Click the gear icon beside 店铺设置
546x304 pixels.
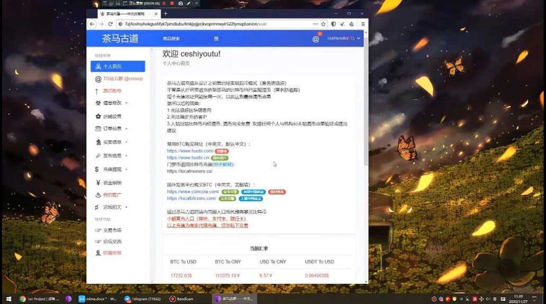(98, 117)
